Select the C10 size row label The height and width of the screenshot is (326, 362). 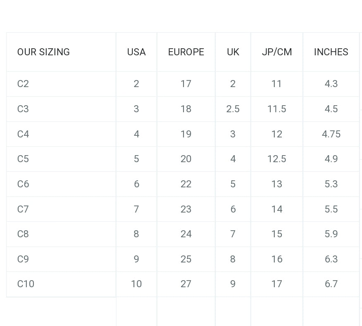(26, 284)
